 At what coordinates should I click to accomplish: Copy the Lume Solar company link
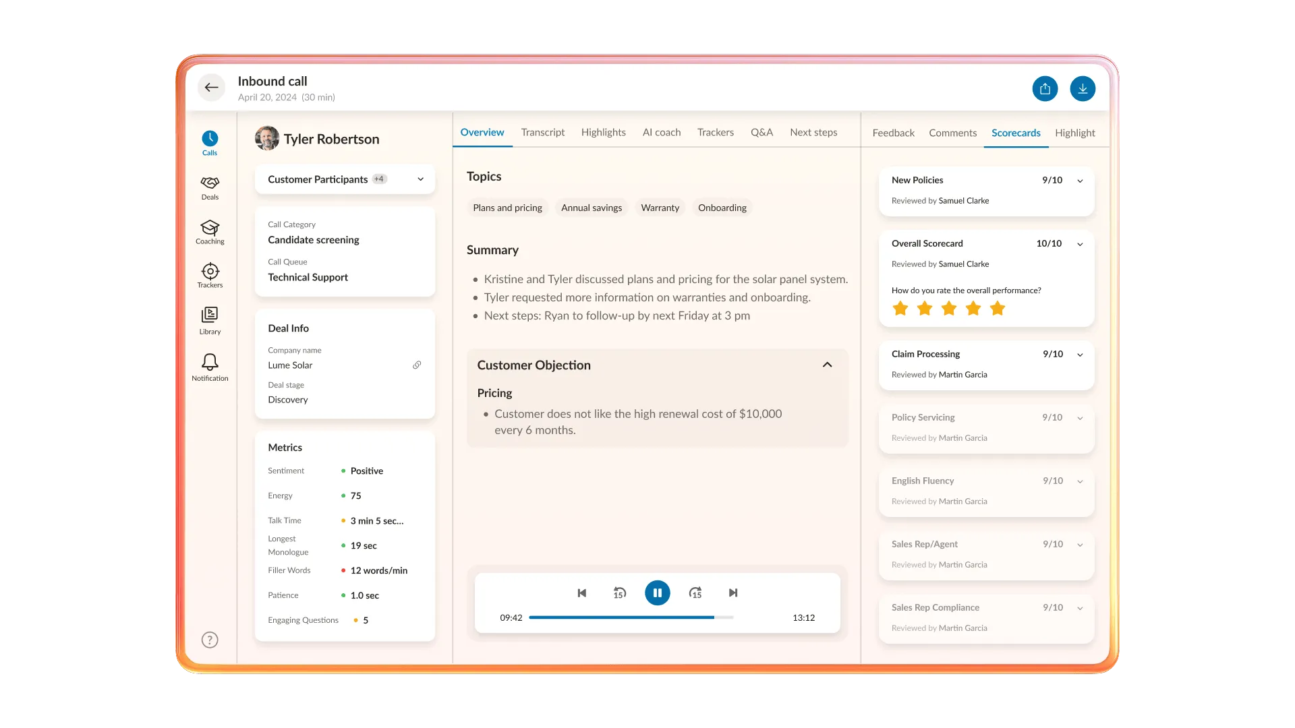(x=417, y=365)
